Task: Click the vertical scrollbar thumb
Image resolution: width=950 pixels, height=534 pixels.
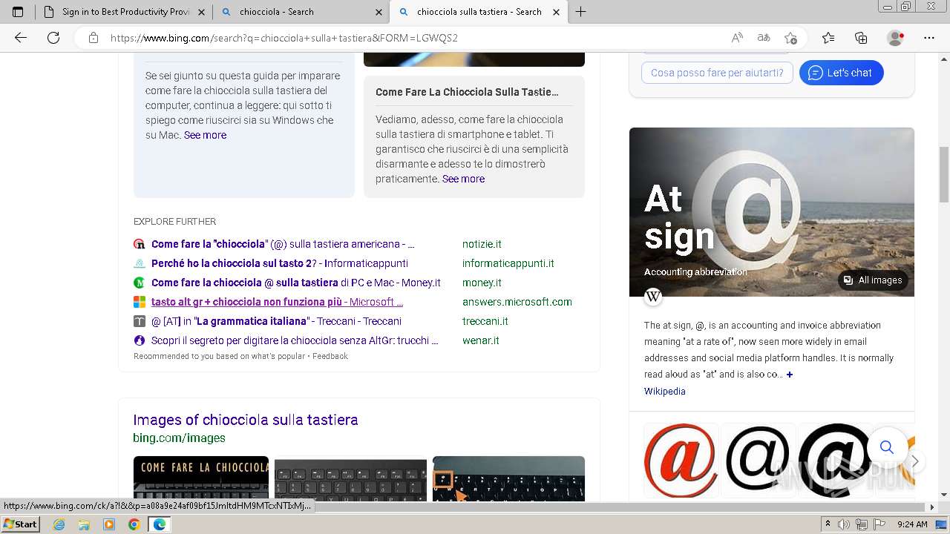Action: click(944, 174)
